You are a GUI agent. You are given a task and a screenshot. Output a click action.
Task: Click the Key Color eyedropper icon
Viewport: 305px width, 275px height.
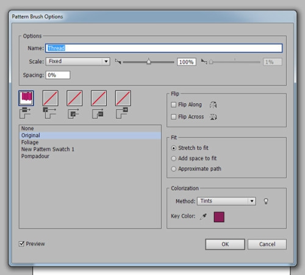pos(203,216)
